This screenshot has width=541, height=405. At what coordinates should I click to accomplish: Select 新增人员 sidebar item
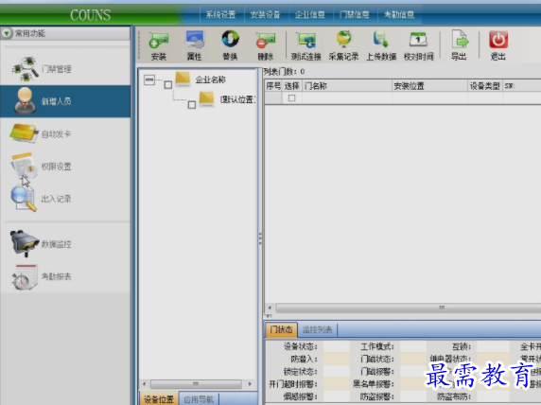click(x=65, y=101)
